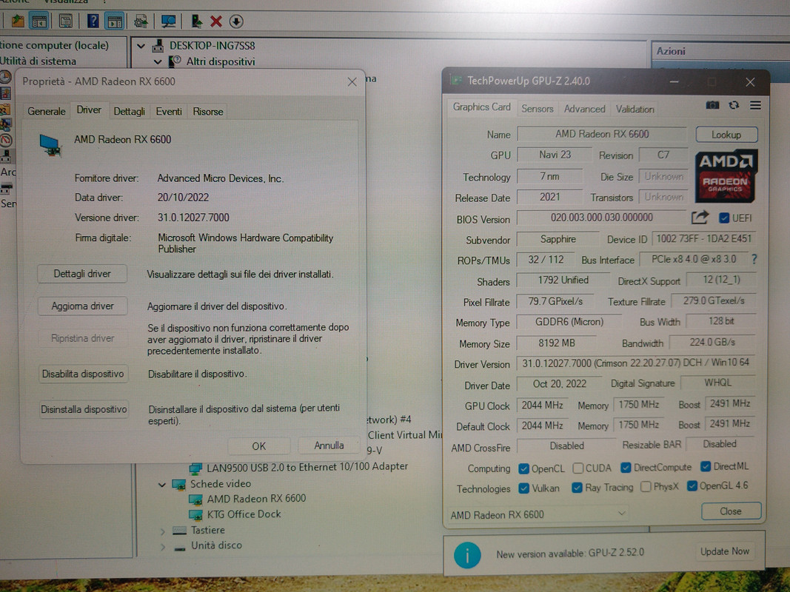This screenshot has height=592, width=790.
Task: Switch to the Risorse tab
Action: (207, 111)
